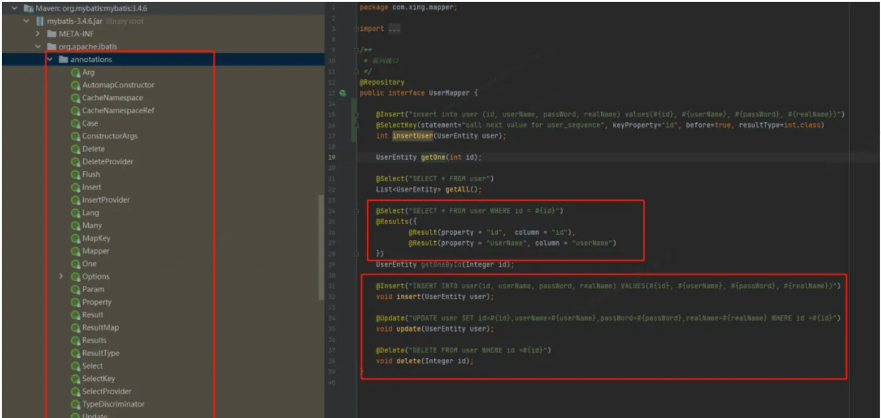
Task: Click the icon beside One annotation
Action: (x=76, y=264)
